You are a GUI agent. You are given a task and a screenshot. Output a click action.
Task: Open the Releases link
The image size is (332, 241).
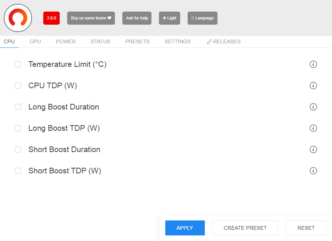click(x=224, y=41)
